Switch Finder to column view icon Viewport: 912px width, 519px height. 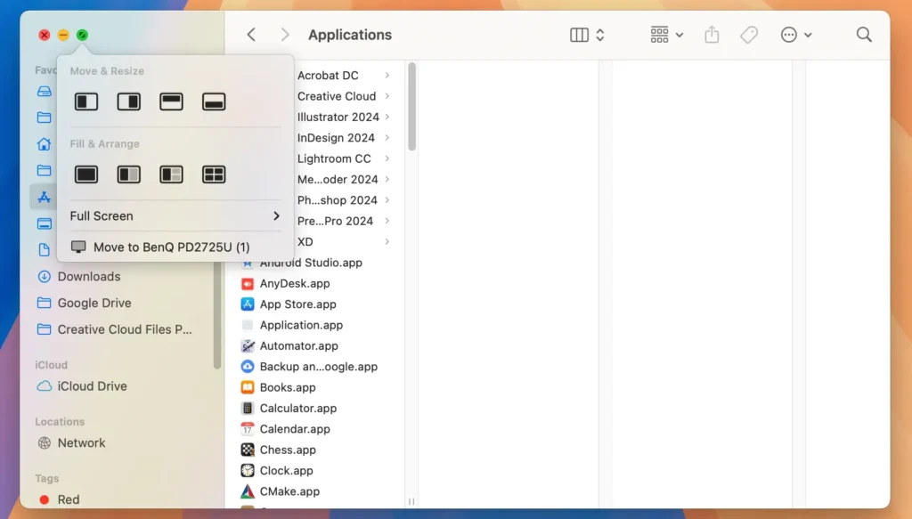pos(579,35)
